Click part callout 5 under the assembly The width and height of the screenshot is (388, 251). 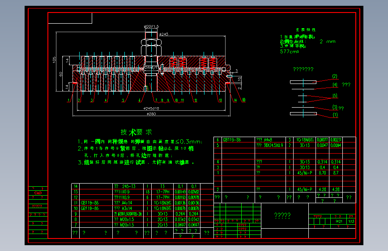coord(123,100)
